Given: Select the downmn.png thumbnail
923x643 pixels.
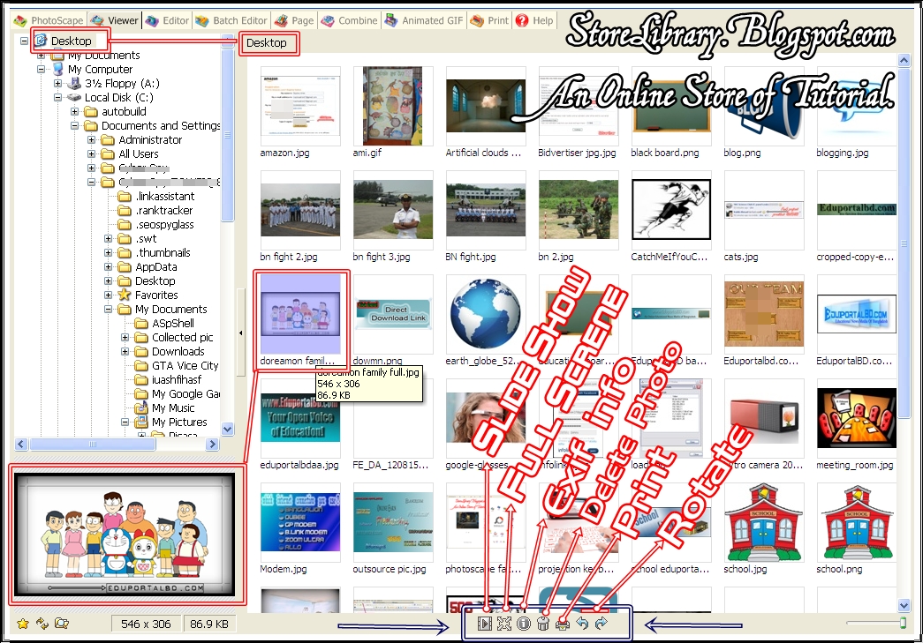Looking at the screenshot, I should (x=393, y=315).
